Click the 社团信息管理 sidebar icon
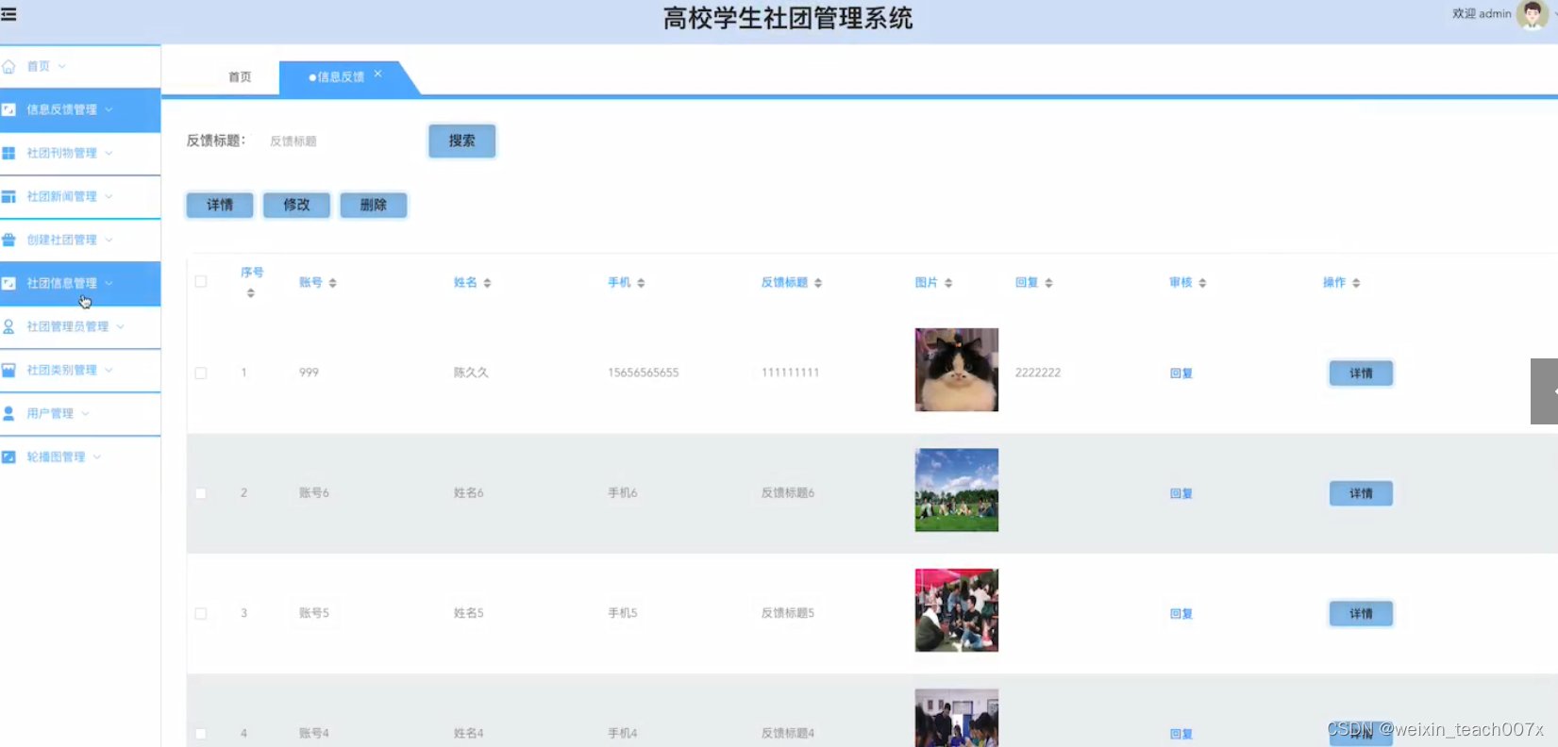Viewport: 1558px width, 747px height. 8,283
